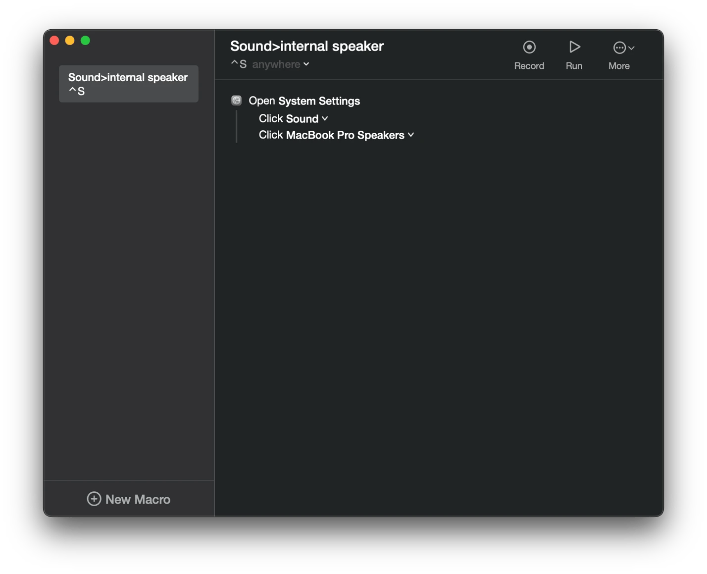This screenshot has width=707, height=574.
Task: Minimize the window with yellow button
Action: tap(70, 41)
